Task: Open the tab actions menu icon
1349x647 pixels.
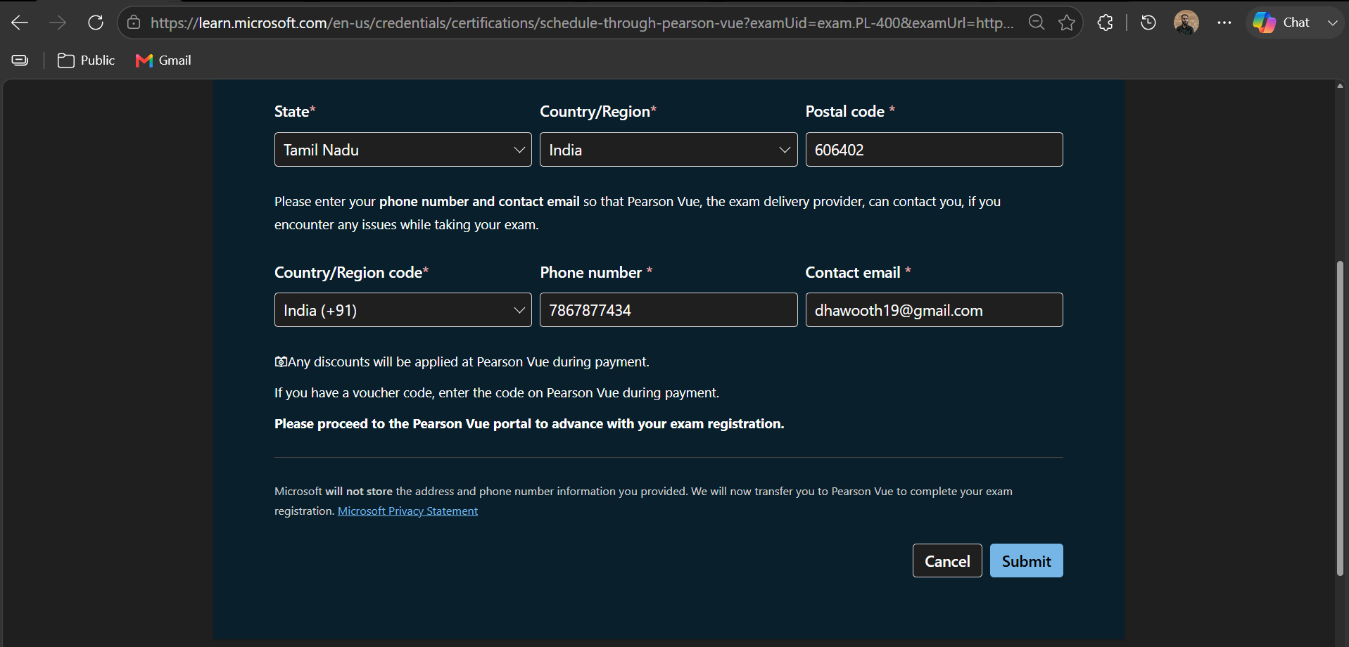Action: 20,60
